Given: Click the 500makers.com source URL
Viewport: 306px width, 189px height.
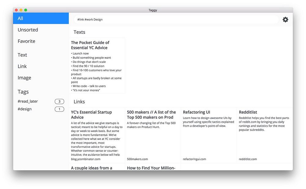Looking at the screenshot, I should point(137,159).
